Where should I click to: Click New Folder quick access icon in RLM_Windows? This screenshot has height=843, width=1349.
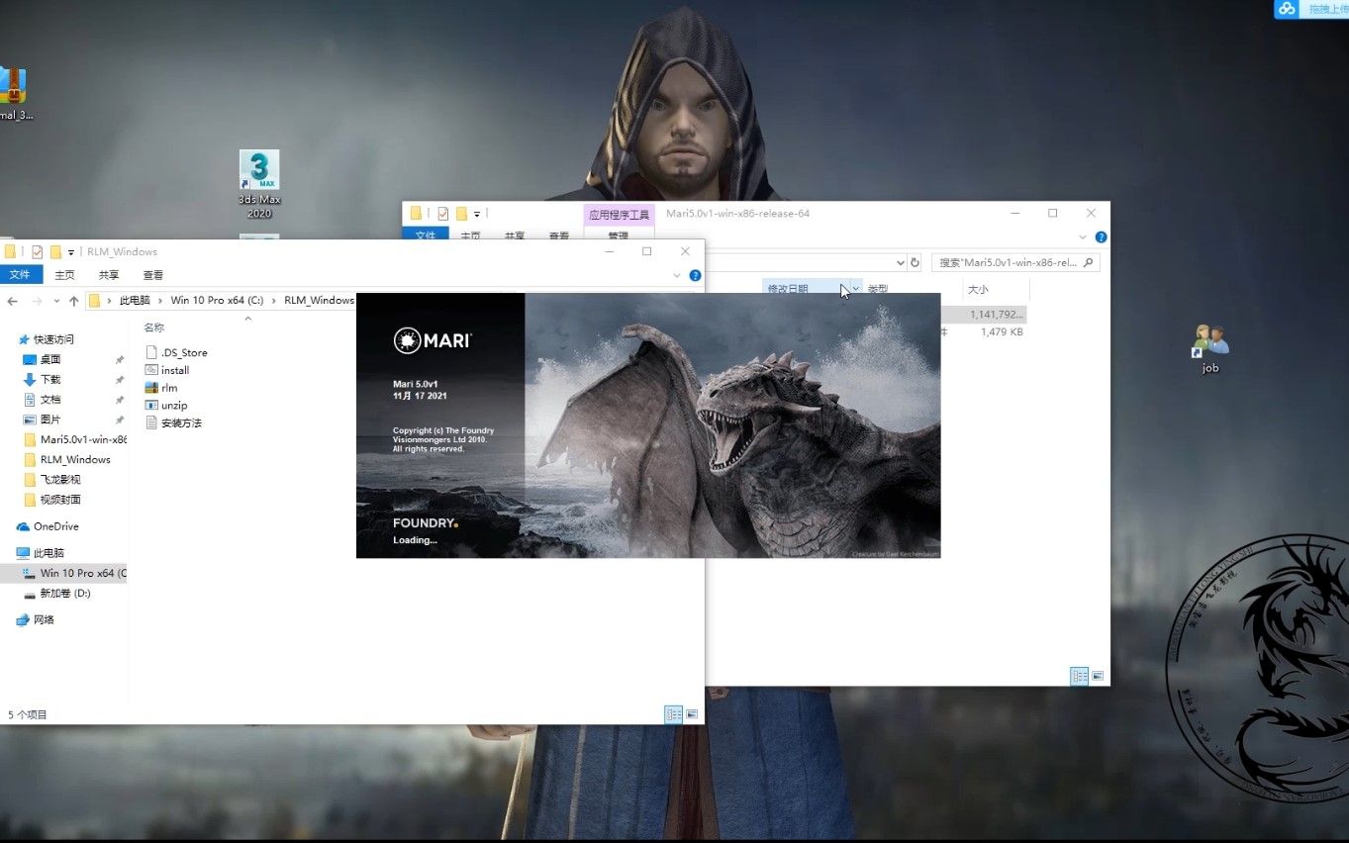[x=55, y=251]
